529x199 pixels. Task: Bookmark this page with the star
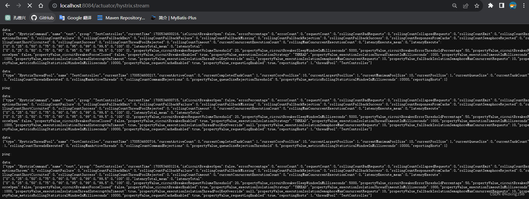tap(477, 6)
